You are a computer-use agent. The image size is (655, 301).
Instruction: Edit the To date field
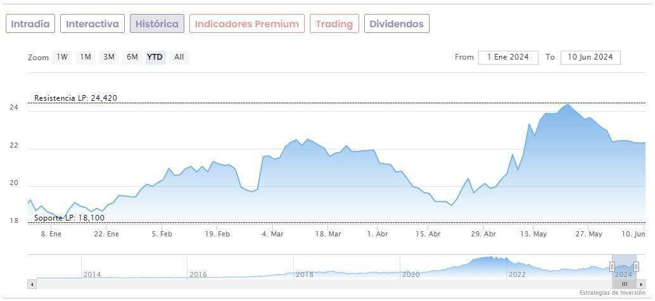(x=590, y=57)
